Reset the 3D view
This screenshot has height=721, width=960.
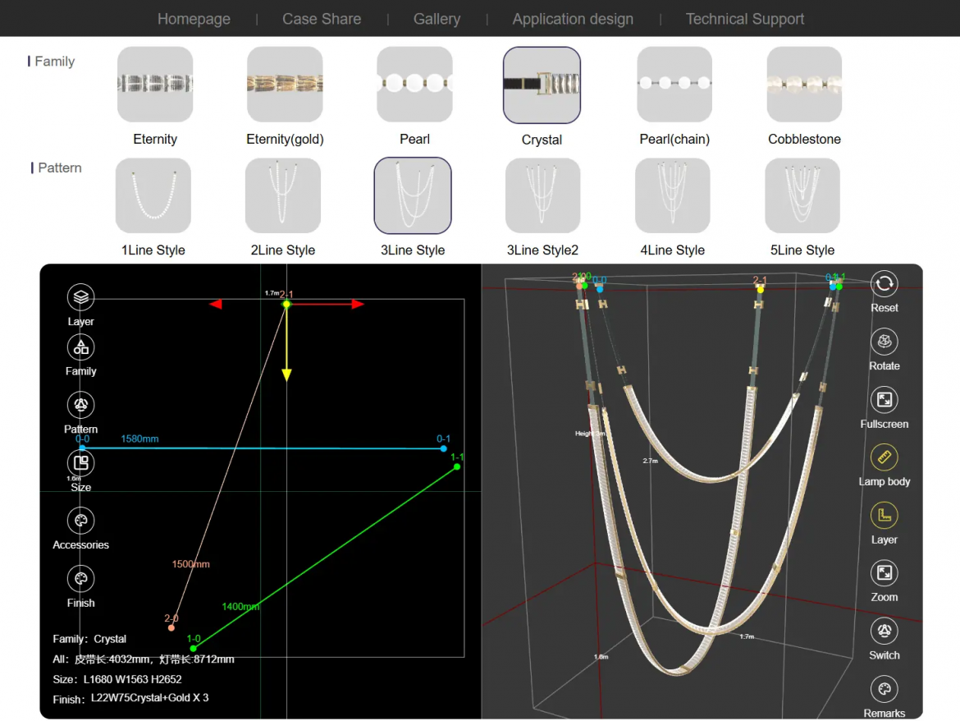[x=884, y=284]
